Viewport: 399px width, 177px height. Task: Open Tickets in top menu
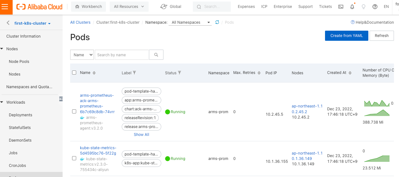325,7
